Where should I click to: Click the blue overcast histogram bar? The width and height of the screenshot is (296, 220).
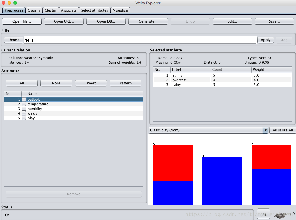click(222, 181)
